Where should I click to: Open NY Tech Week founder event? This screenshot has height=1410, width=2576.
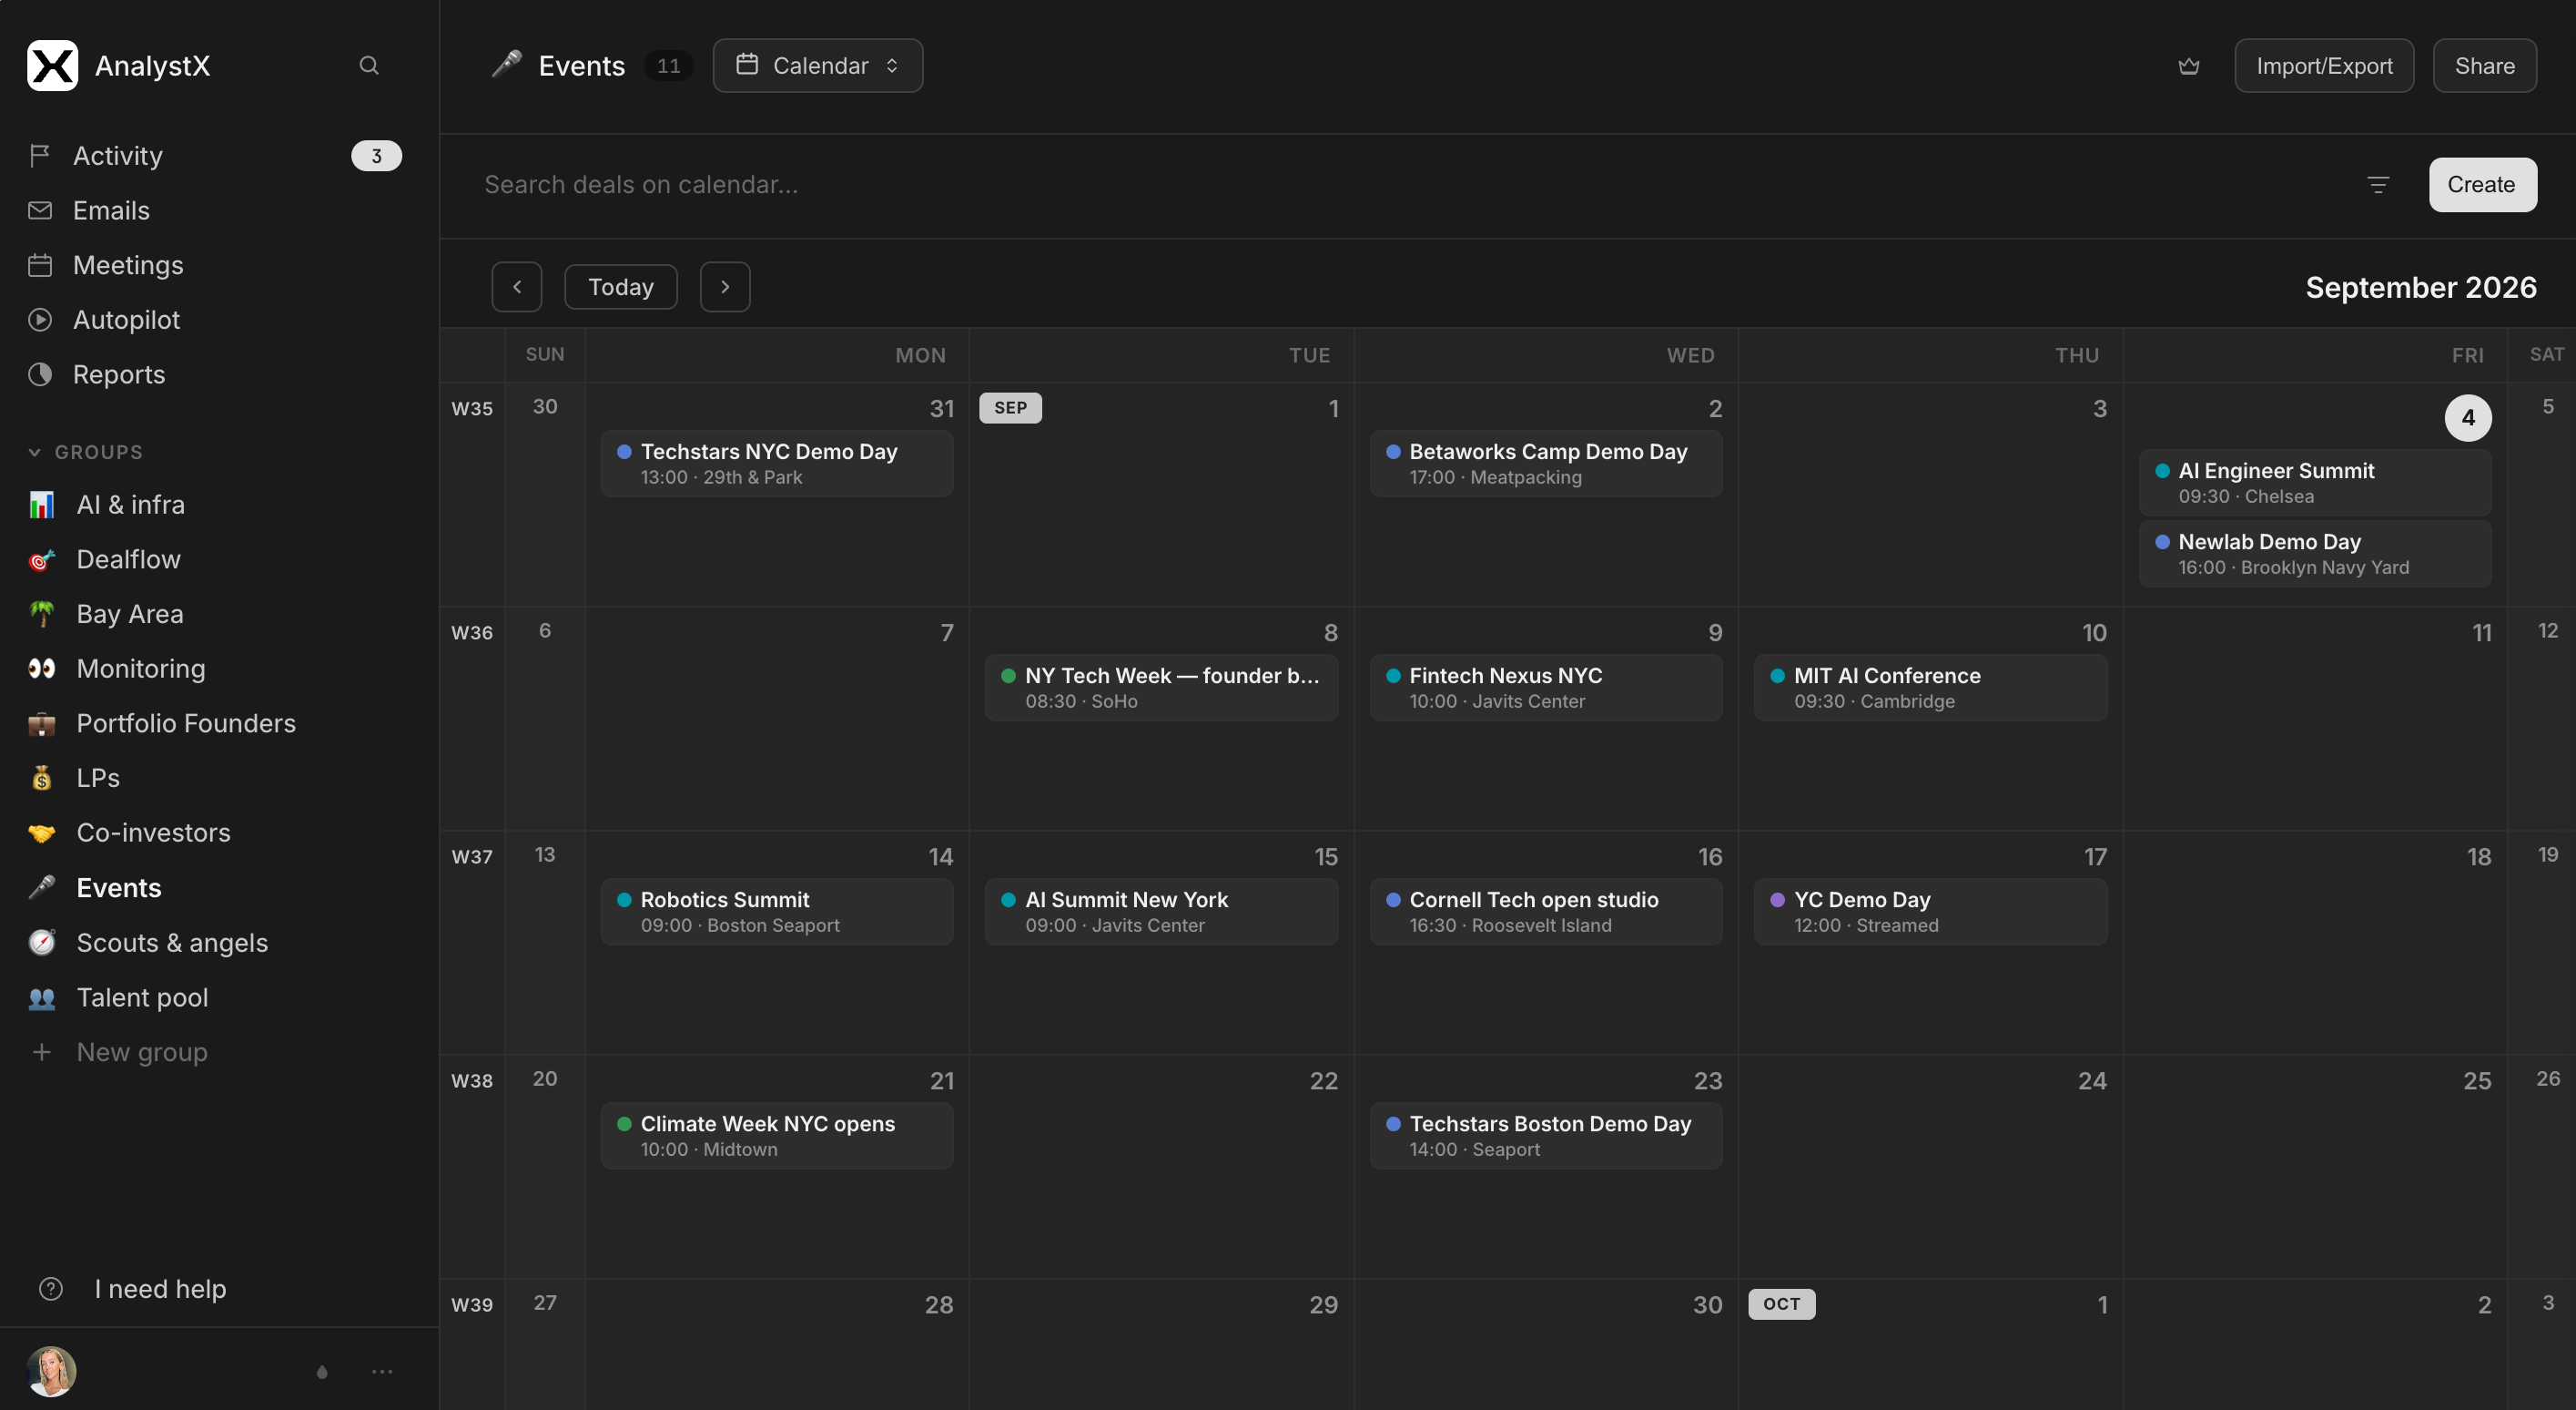[1162, 688]
